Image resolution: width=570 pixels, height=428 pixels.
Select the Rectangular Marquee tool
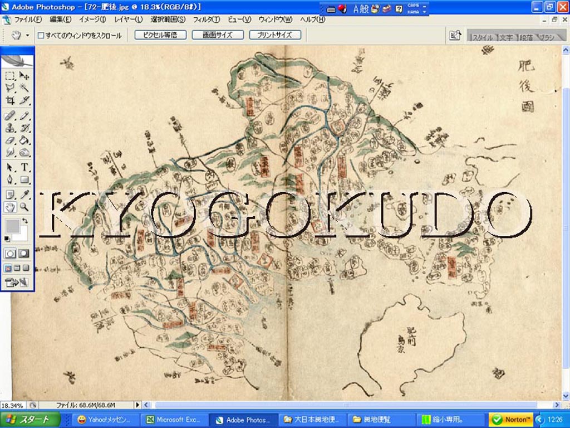(10, 76)
